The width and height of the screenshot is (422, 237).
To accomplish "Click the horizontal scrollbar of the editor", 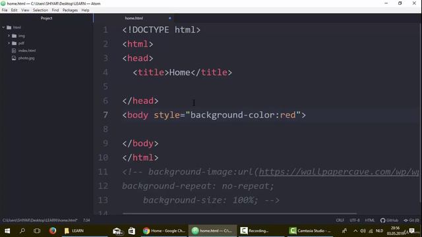I will tap(239, 213).
